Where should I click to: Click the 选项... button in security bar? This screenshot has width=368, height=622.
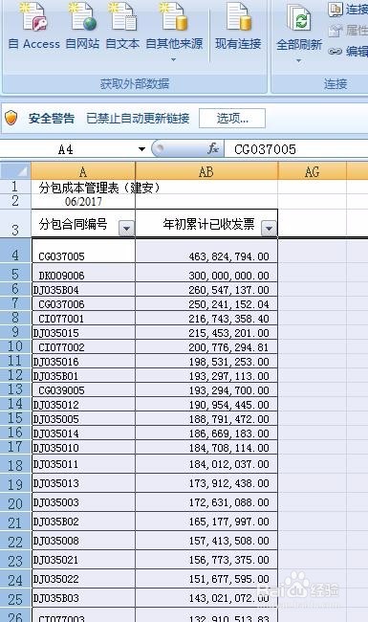(x=232, y=119)
